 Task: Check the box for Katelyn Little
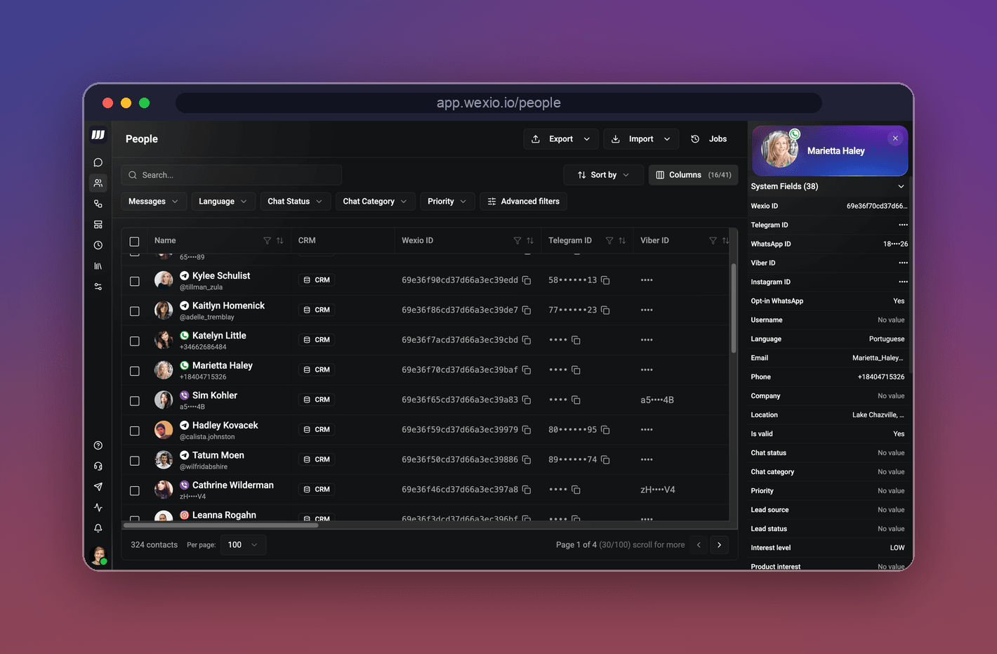(x=135, y=341)
